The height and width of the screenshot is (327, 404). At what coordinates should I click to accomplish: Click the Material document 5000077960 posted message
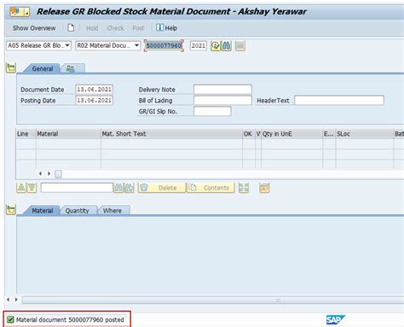coord(70,320)
